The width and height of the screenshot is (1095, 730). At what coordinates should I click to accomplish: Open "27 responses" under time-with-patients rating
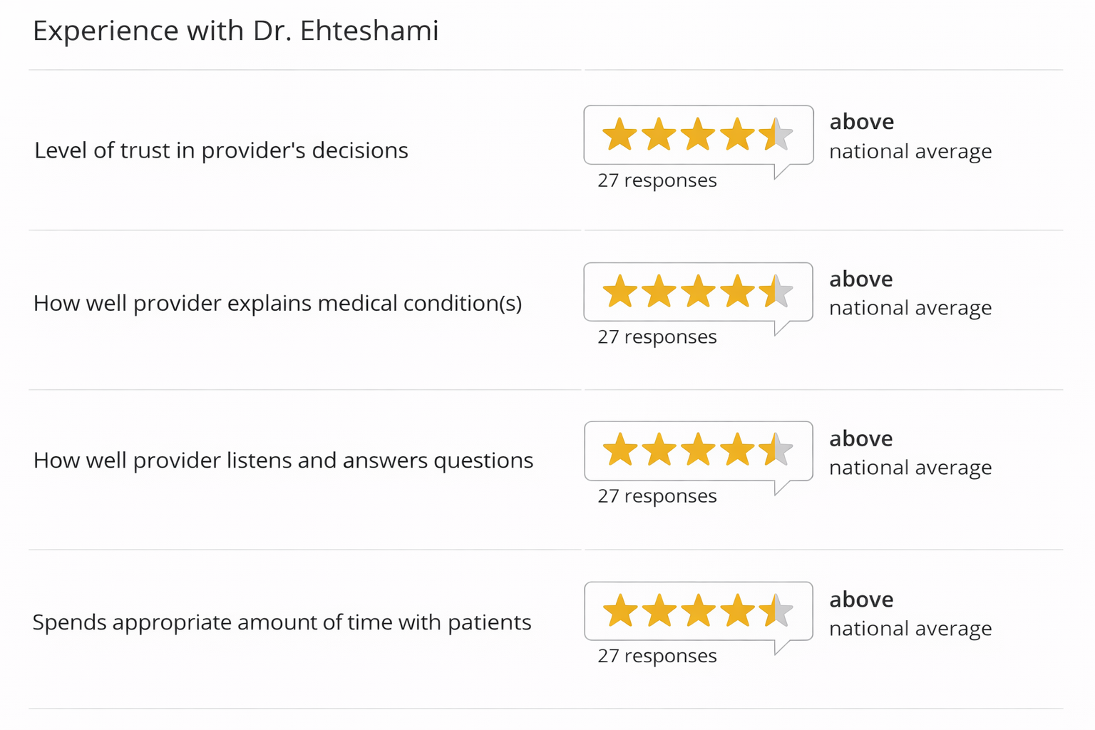tap(657, 656)
